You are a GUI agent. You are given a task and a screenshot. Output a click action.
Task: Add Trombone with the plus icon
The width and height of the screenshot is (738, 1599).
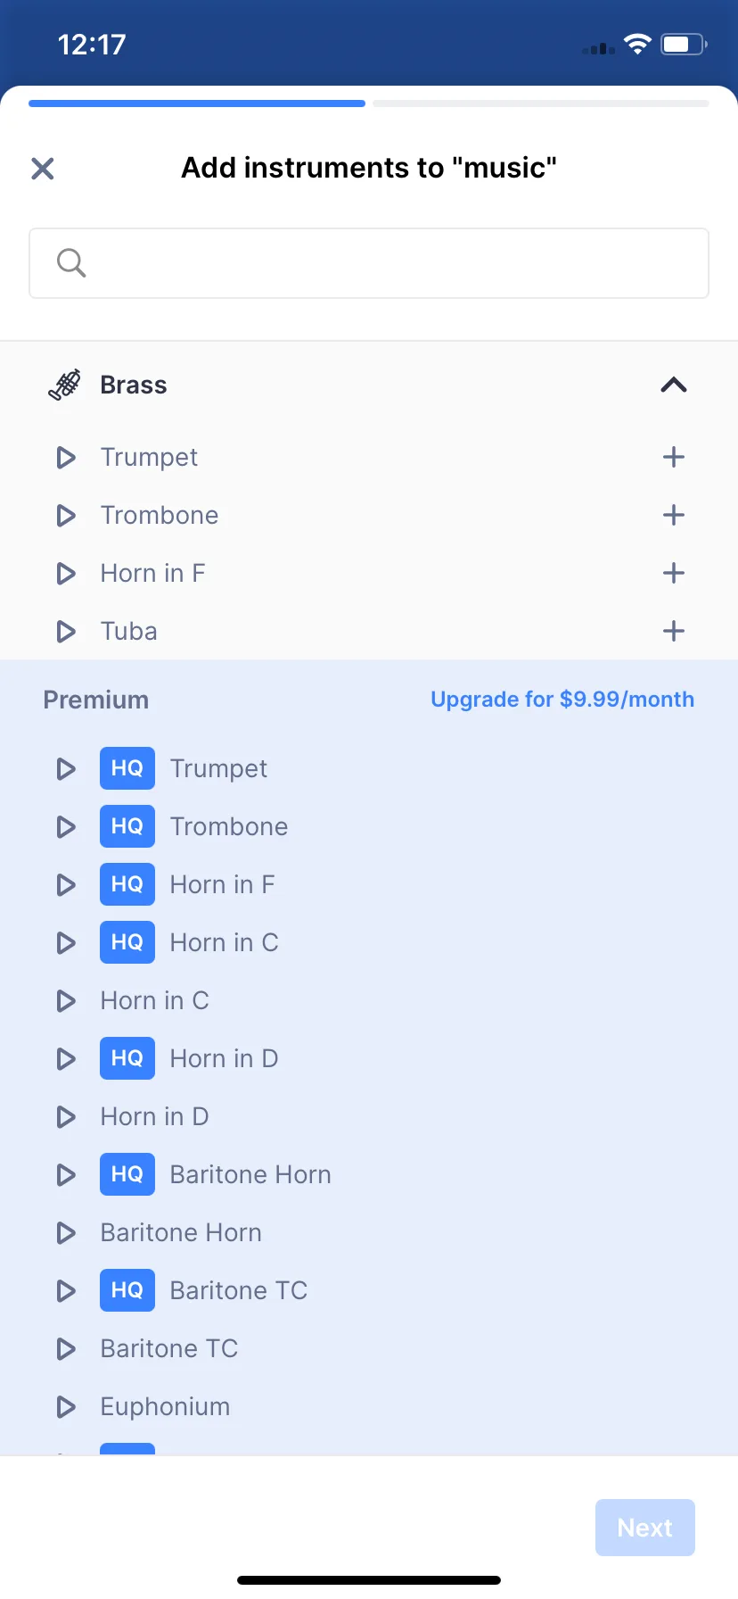[x=674, y=516]
